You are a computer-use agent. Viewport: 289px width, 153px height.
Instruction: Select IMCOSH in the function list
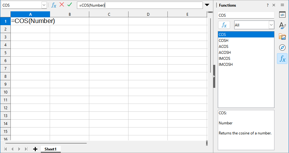point(246,65)
